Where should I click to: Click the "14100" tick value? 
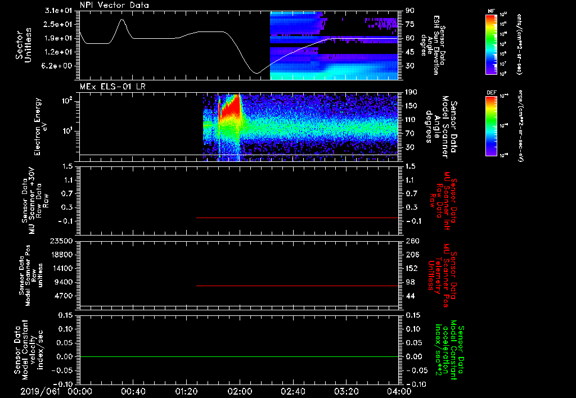61,268
